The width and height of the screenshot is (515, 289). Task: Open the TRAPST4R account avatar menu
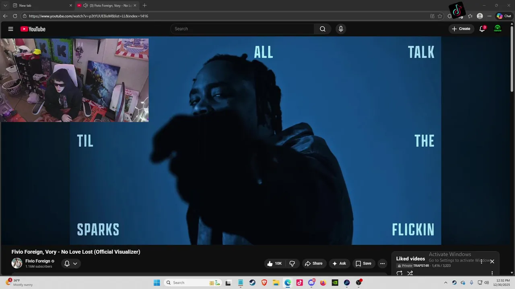(498, 29)
